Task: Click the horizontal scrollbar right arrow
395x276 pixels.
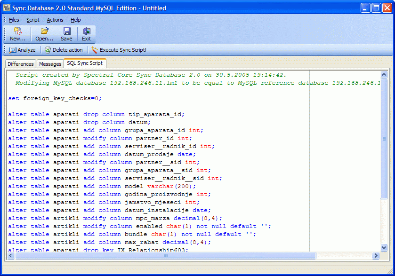Action: (376, 256)
